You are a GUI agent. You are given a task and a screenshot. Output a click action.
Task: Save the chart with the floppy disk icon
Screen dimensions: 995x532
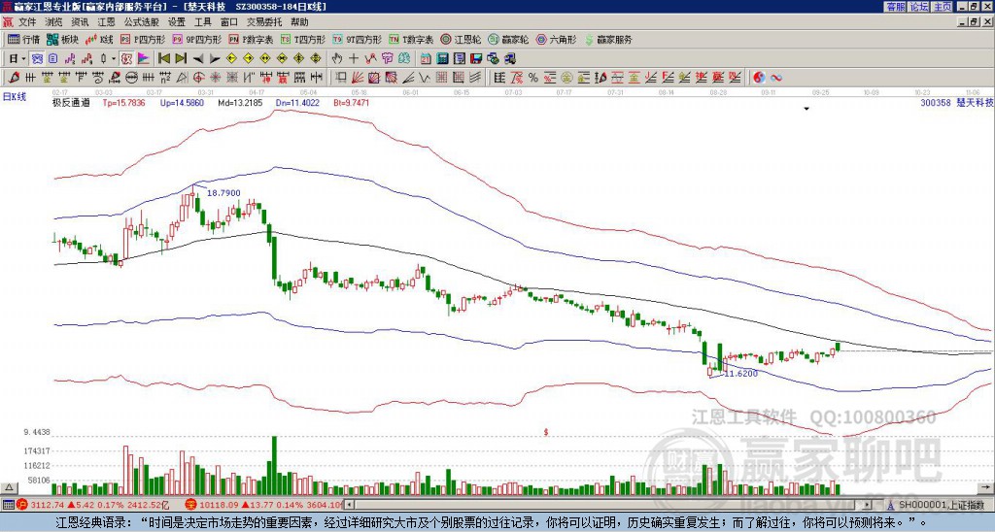[476, 59]
